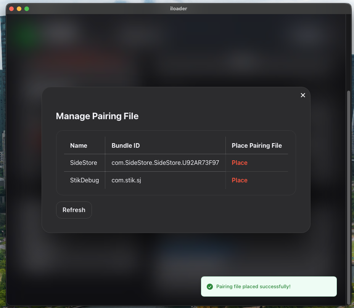Click the iloader window scrollbar
Viewport: 354px width, 308px height.
coord(349,197)
